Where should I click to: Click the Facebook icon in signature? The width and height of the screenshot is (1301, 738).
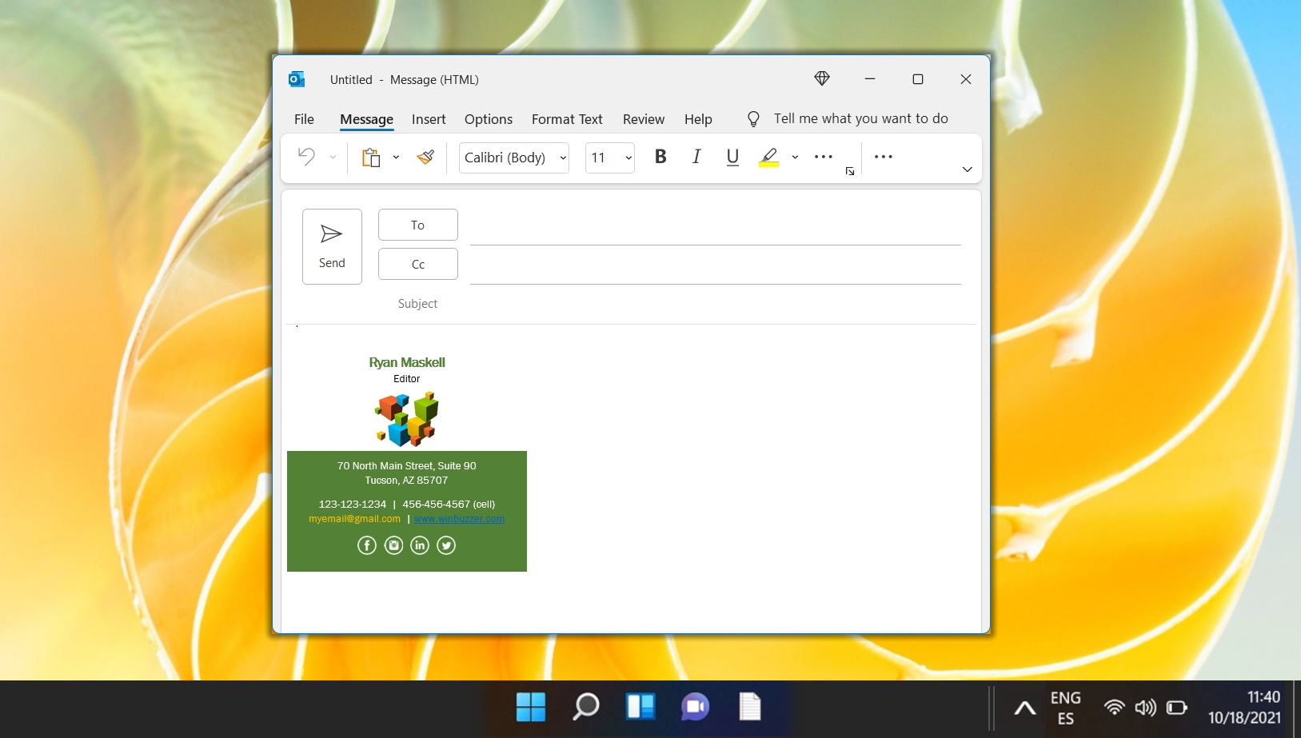366,545
